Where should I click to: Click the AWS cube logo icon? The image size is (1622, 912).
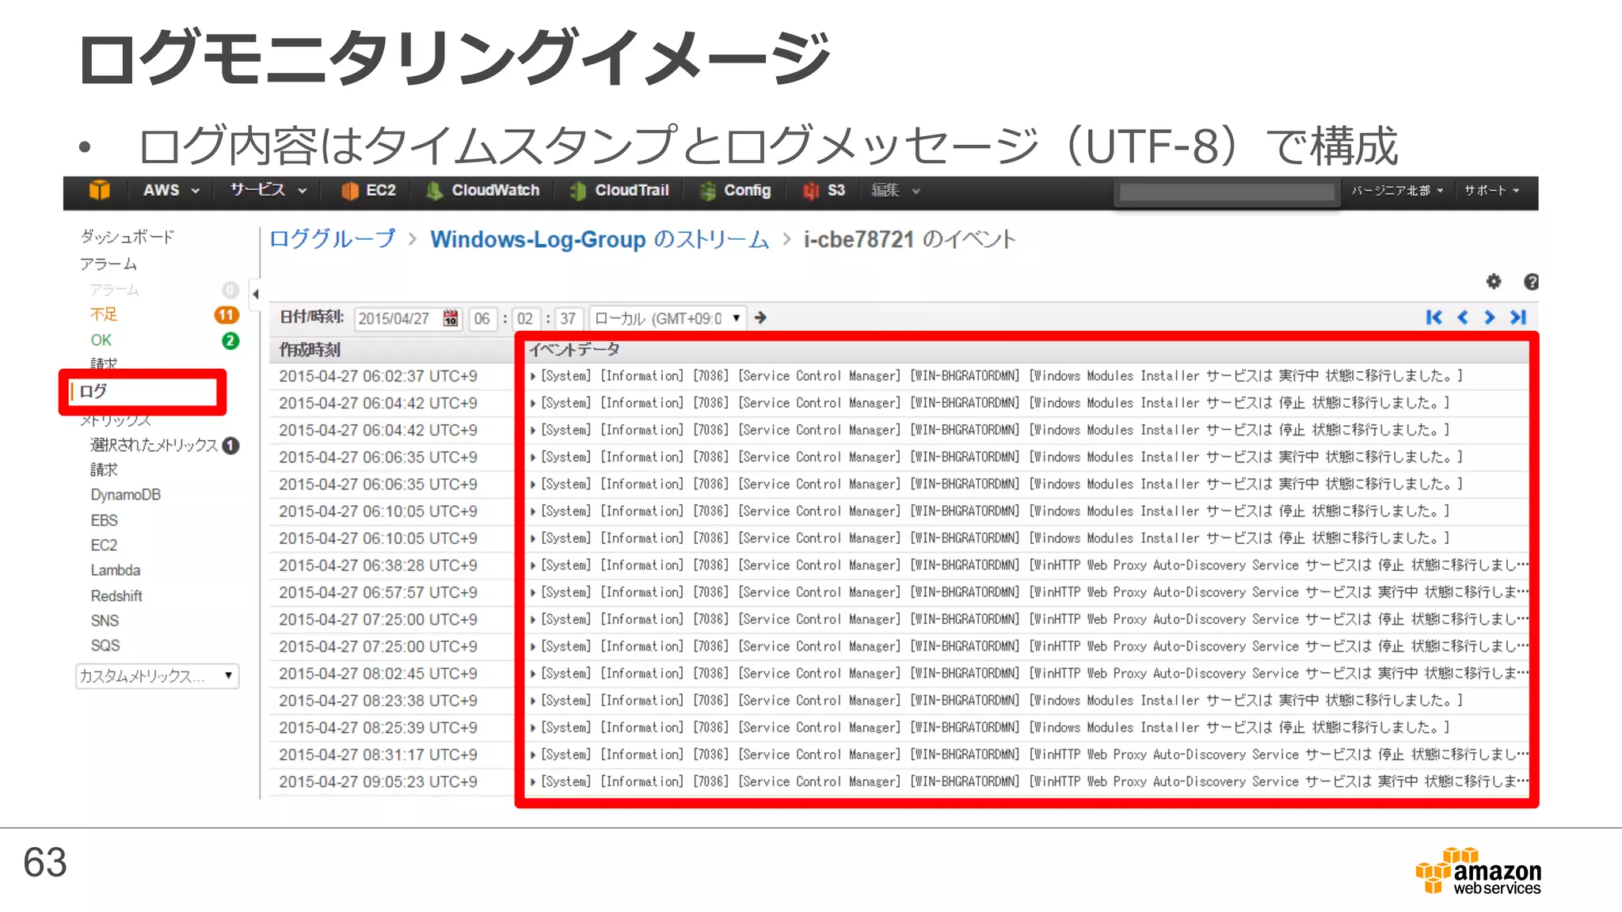click(x=100, y=191)
